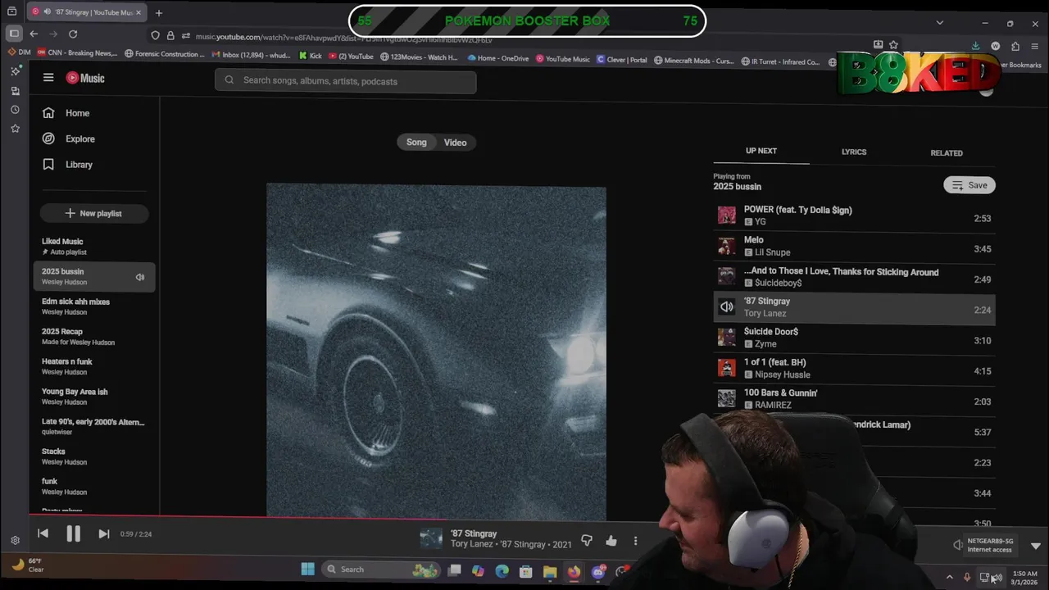This screenshot has height=590, width=1049.
Task: Open the RELATED tab
Action: [947, 152]
